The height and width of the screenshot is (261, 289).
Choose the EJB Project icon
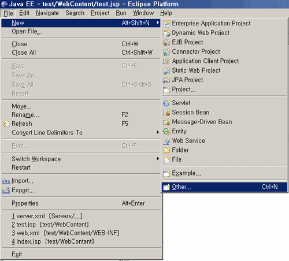coord(166,42)
